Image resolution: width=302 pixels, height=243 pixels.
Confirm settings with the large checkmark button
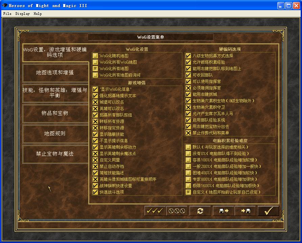tap(269, 211)
